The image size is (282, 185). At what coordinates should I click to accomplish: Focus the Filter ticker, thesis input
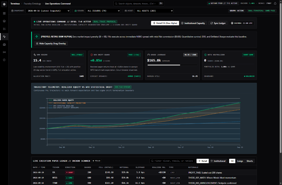tap(172, 161)
